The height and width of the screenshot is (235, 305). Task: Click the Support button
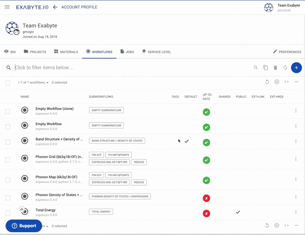click(24, 226)
